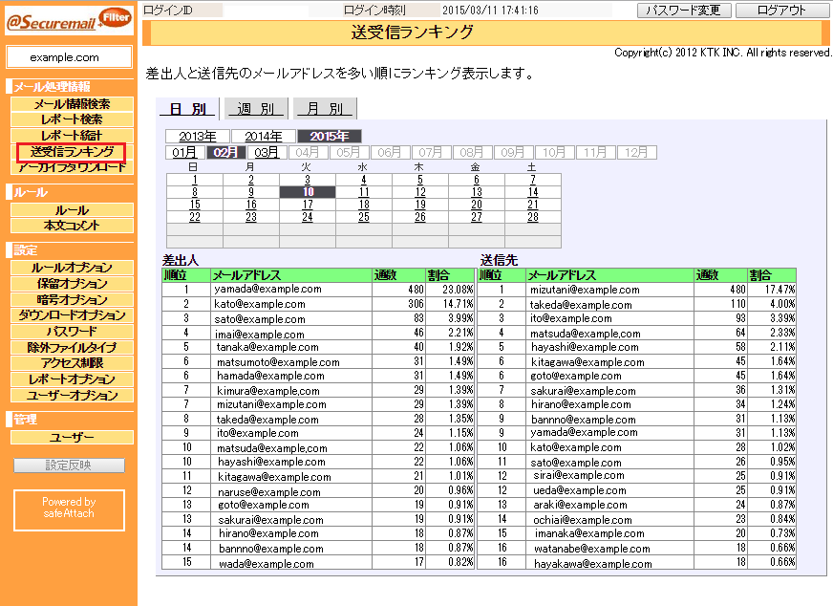
Task: Click watanabe@example.com in the recipient list
Action: pyautogui.click(x=592, y=549)
